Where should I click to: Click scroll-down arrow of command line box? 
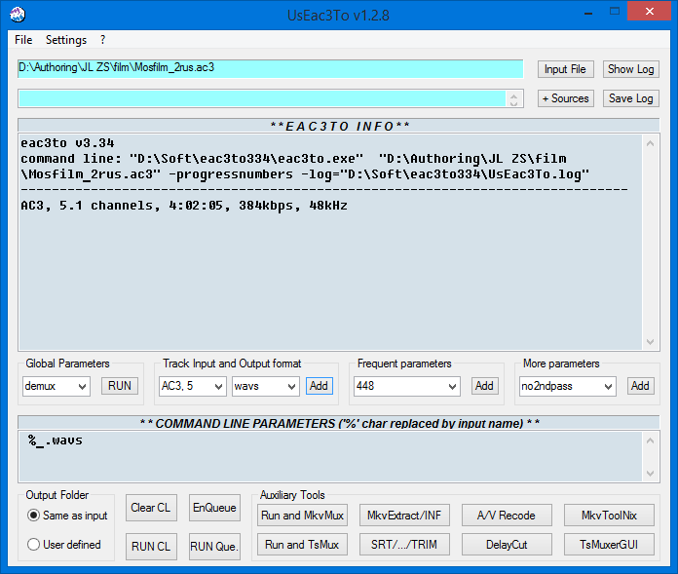[650, 474]
